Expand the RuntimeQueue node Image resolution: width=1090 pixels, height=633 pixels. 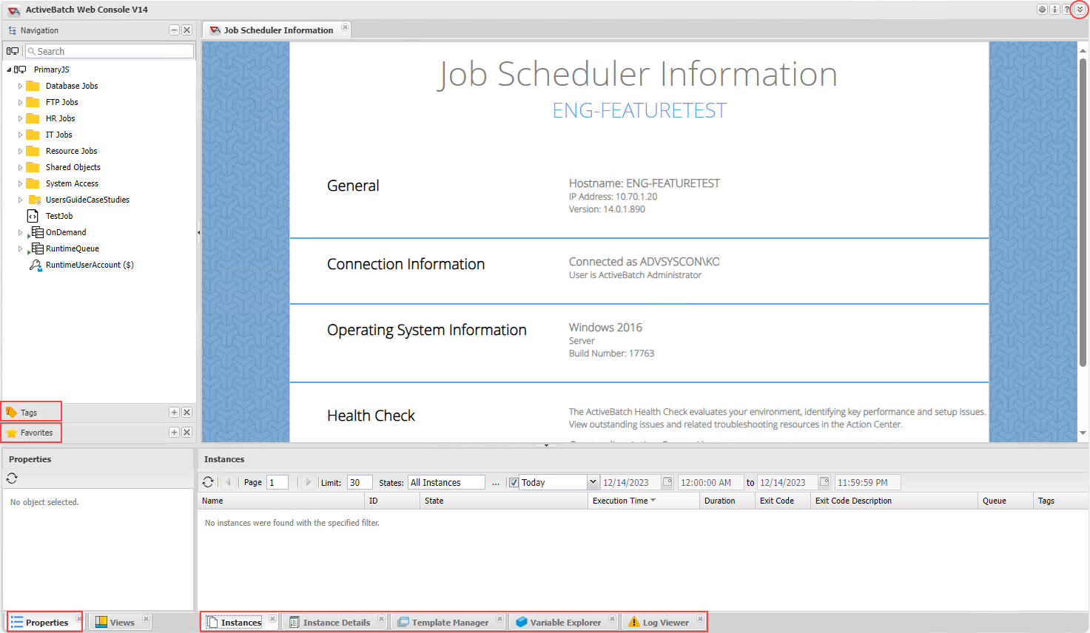[x=21, y=248]
